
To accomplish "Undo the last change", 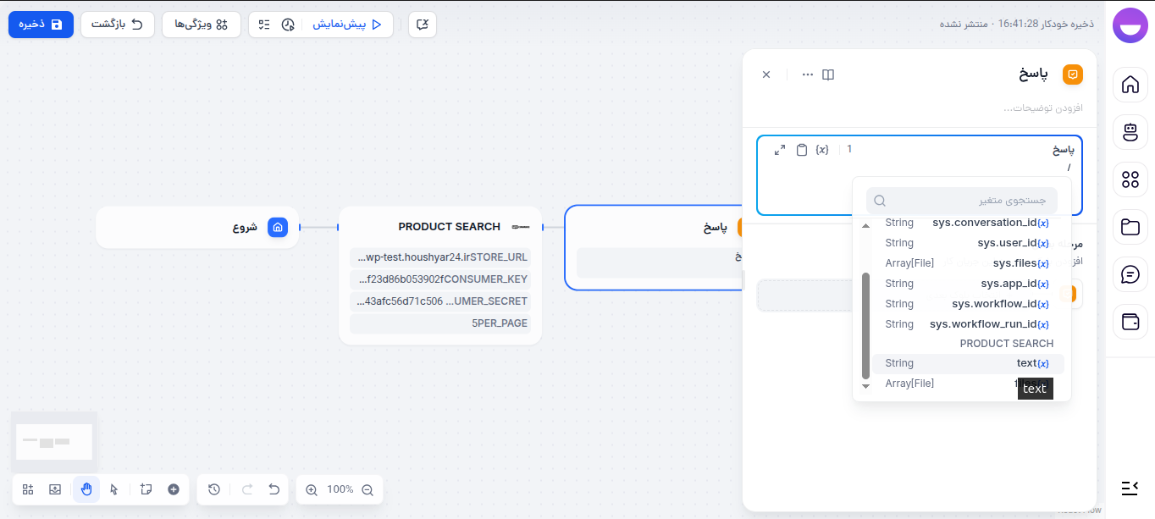I will pos(274,489).
